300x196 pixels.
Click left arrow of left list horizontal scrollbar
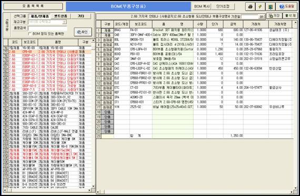[x=5, y=190]
